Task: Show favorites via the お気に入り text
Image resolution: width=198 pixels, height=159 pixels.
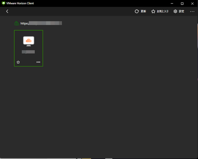Action: click(x=162, y=11)
